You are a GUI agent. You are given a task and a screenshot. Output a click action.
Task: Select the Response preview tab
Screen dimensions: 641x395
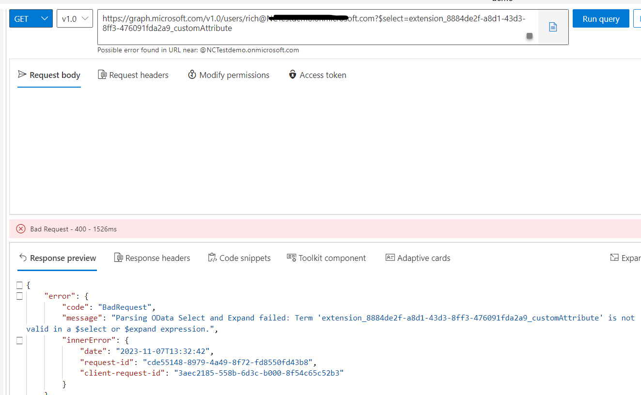tap(57, 258)
